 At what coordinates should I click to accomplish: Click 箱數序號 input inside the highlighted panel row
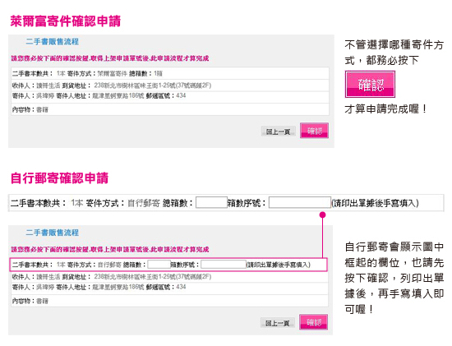click(224, 265)
